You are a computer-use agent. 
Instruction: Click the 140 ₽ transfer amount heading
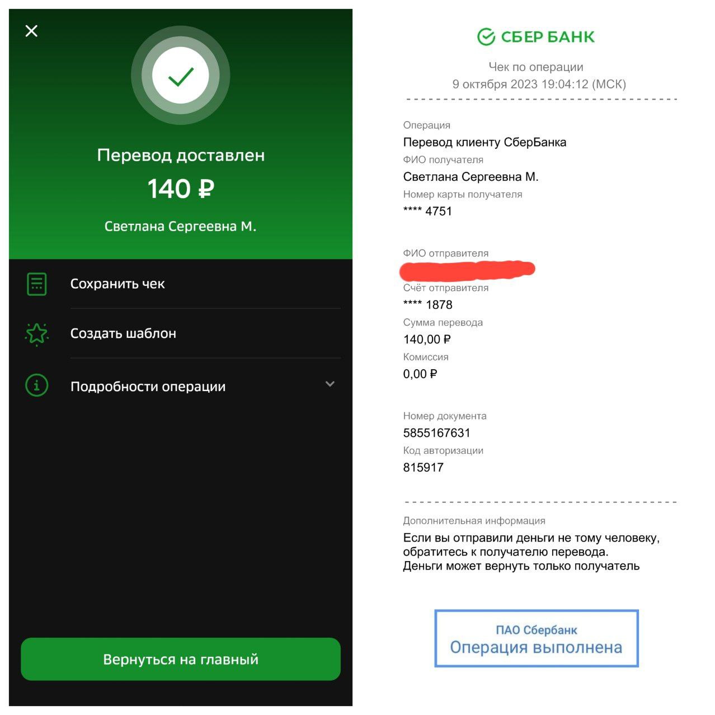(181, 189)
